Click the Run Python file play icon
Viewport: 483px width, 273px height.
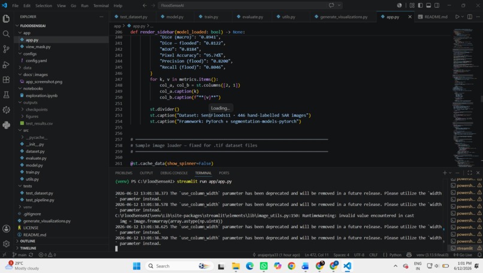[x=457, y=17]
